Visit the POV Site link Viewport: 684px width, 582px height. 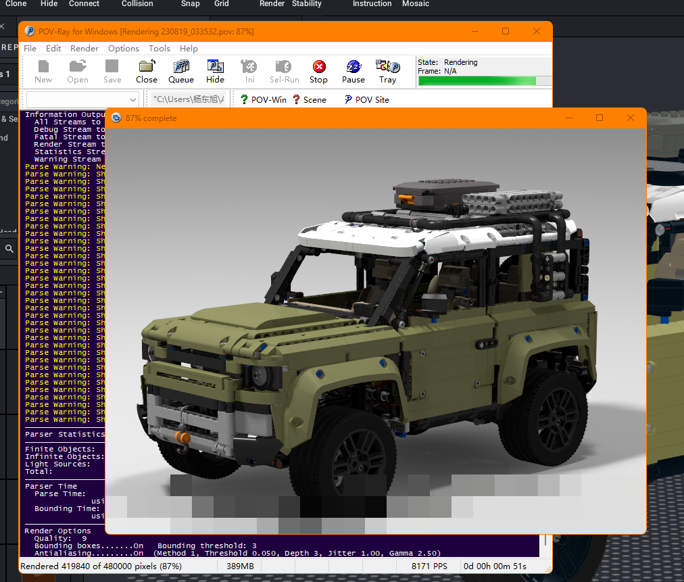(x=366, y=99)
